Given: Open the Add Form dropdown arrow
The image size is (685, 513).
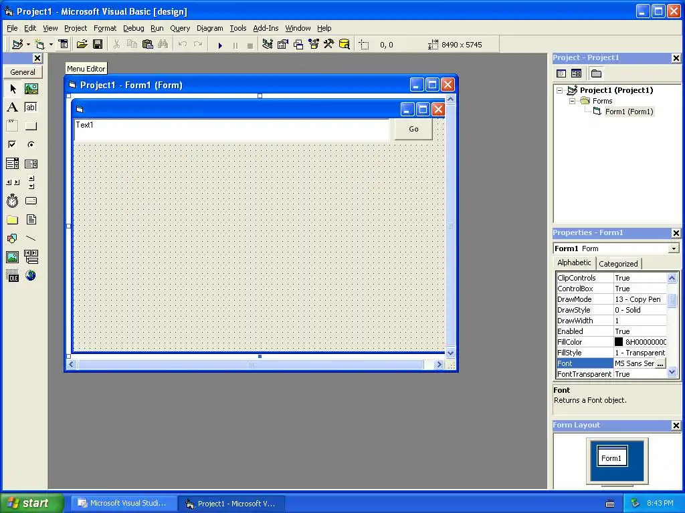Looking at the screenshot, I should coord(51,45).
